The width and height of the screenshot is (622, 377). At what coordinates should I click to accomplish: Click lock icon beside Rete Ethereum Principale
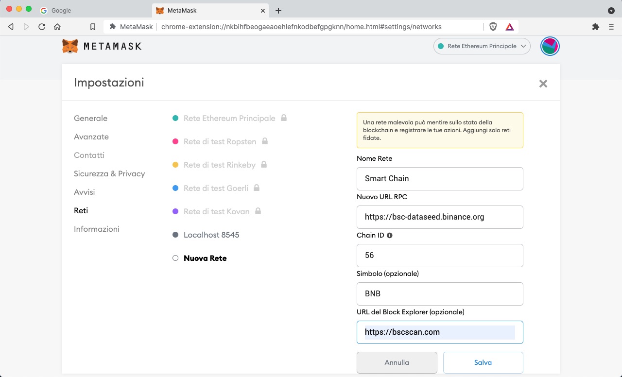pyautogui.click(x=284, y=118)
